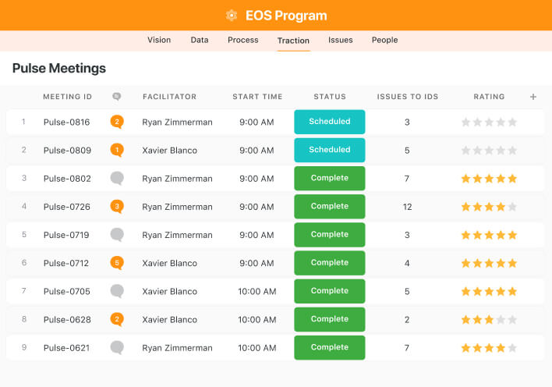Select facilitator Ryan Zimmerman in Pulse-0816 row
The height and width of the screenshot is (387, 552).
pyautogui.click(x=177, y=122)
